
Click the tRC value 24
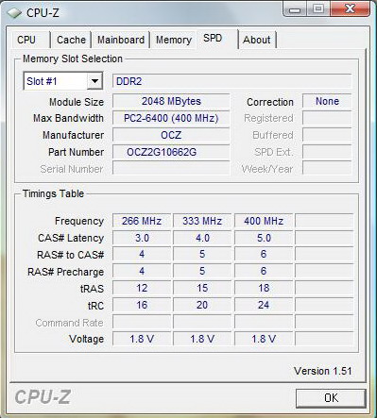264,305
